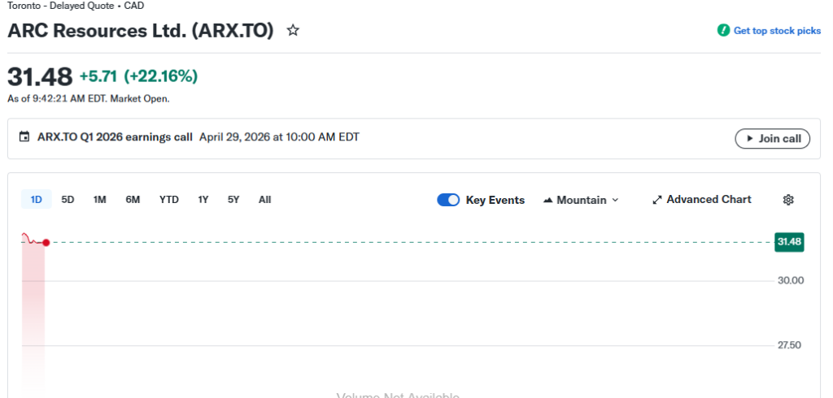View the 1Y price chart

203,200
